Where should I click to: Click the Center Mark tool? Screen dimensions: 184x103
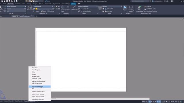63,9
